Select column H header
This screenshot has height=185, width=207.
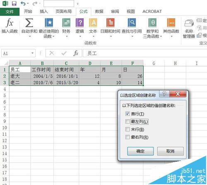pyautogui.click(x=175, y=63)
